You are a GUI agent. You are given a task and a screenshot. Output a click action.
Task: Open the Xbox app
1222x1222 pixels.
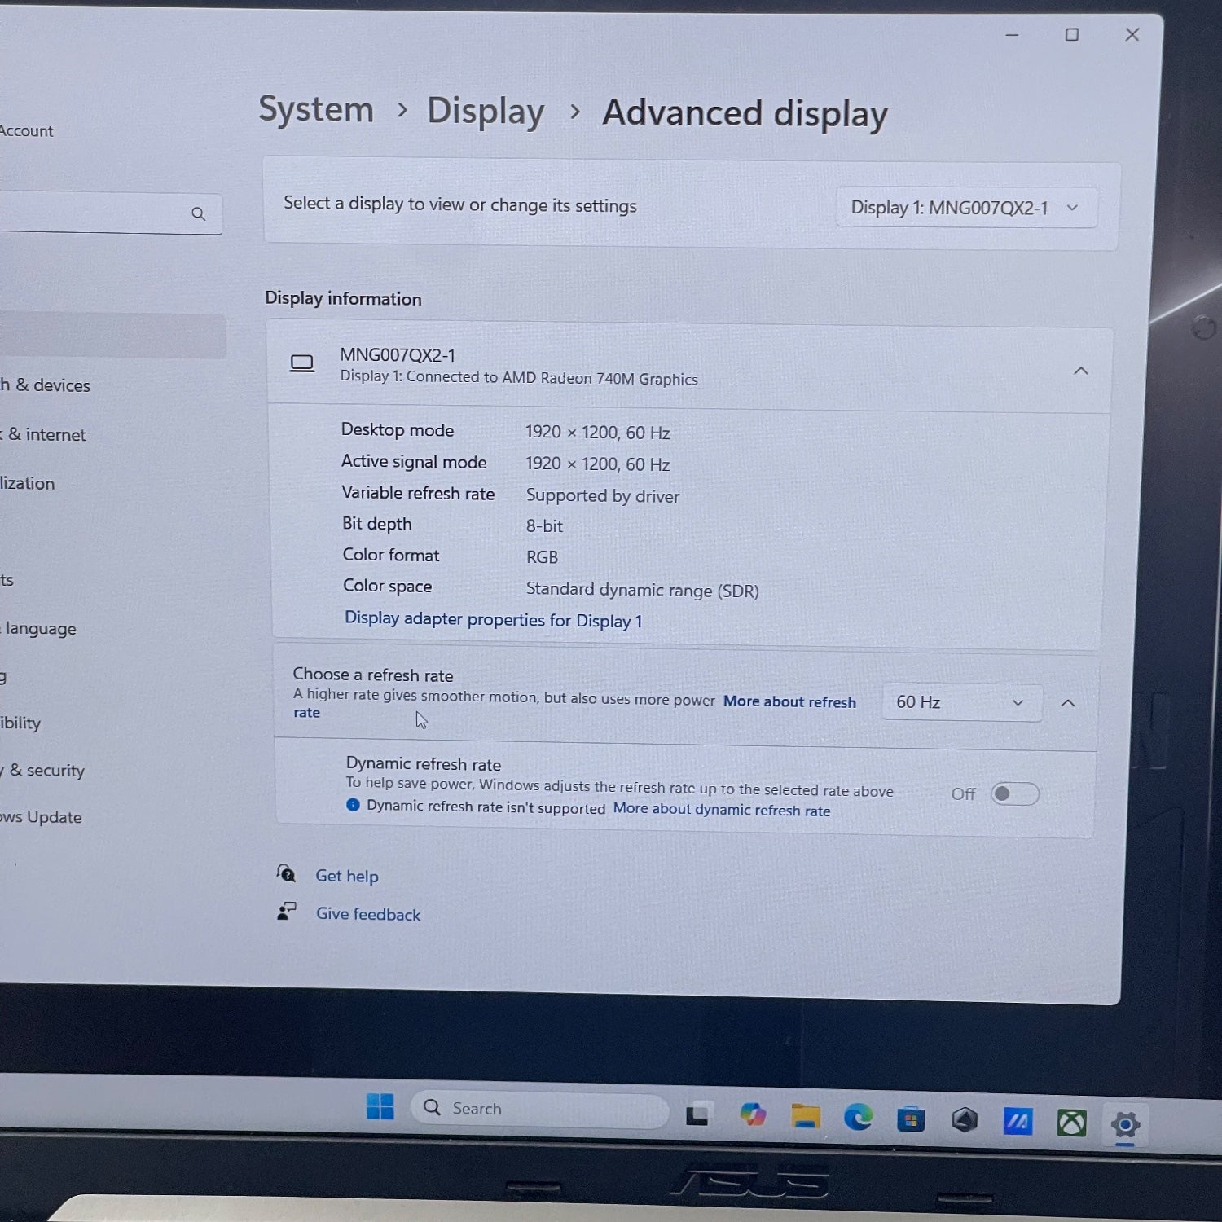tap(1071, 1123)
